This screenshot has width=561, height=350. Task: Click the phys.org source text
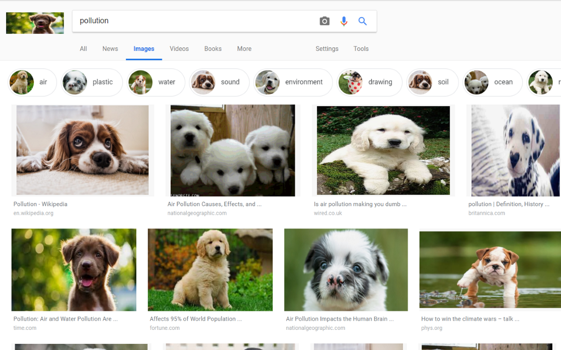click(432, 328)
